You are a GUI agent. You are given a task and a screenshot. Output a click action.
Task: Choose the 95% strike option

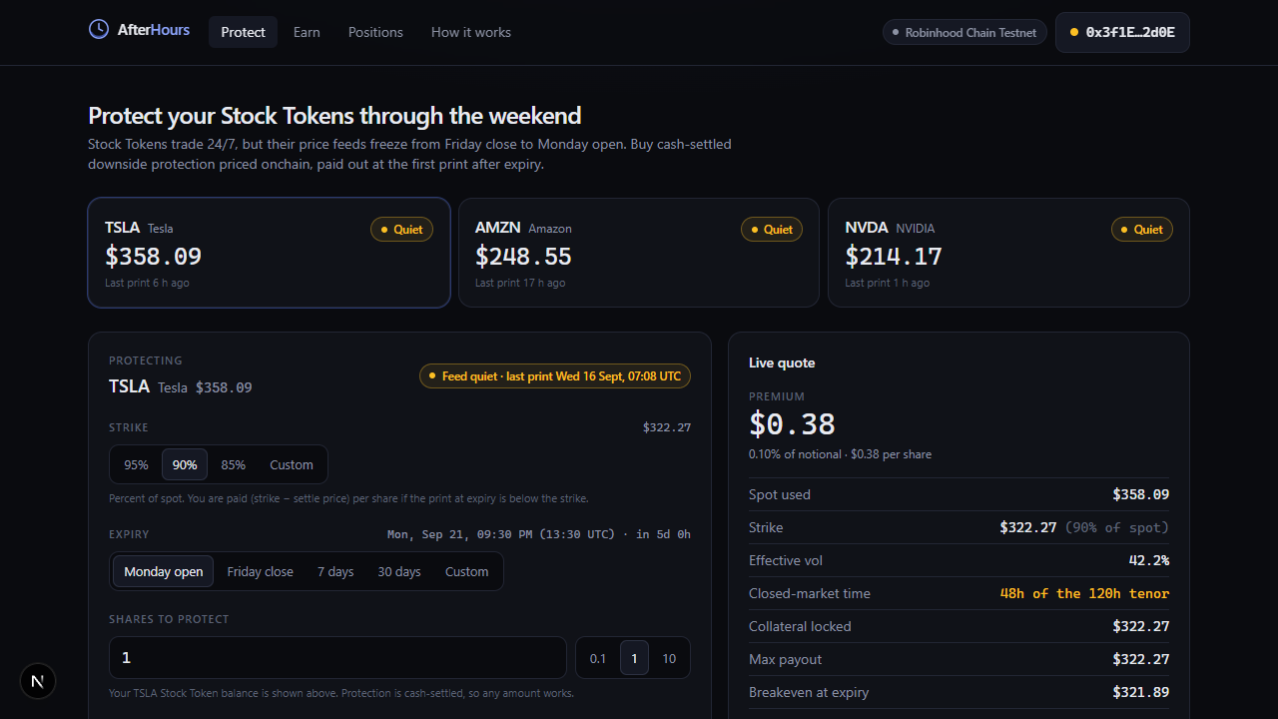[136, 464]
